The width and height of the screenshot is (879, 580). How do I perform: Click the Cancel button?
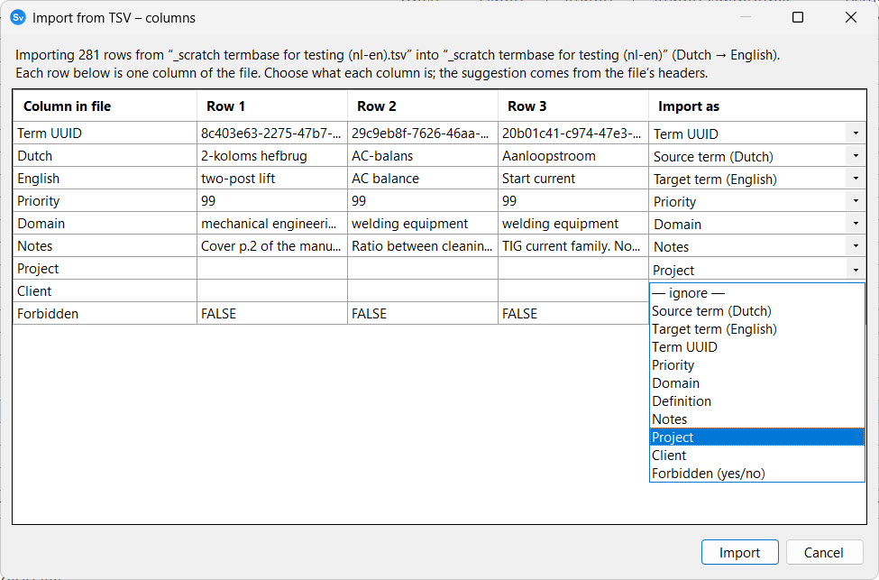[x=823, y=553]
